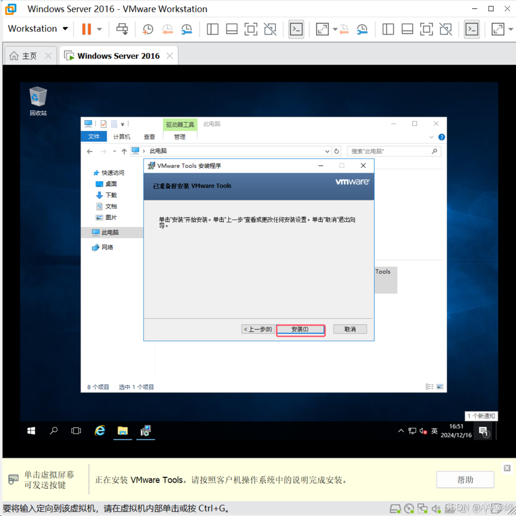Select 网络 in the navigation pane

pyautogui.click(x=103, y=247)
